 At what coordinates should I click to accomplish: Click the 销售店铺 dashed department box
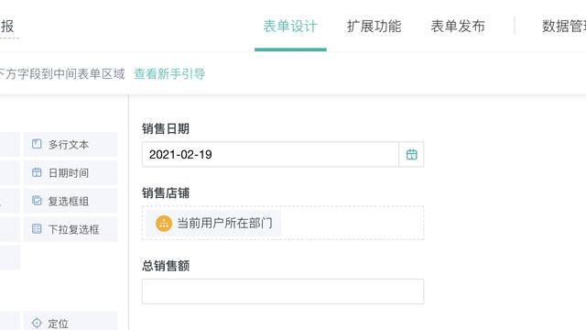pyautogui.click(x=283, y=223)
